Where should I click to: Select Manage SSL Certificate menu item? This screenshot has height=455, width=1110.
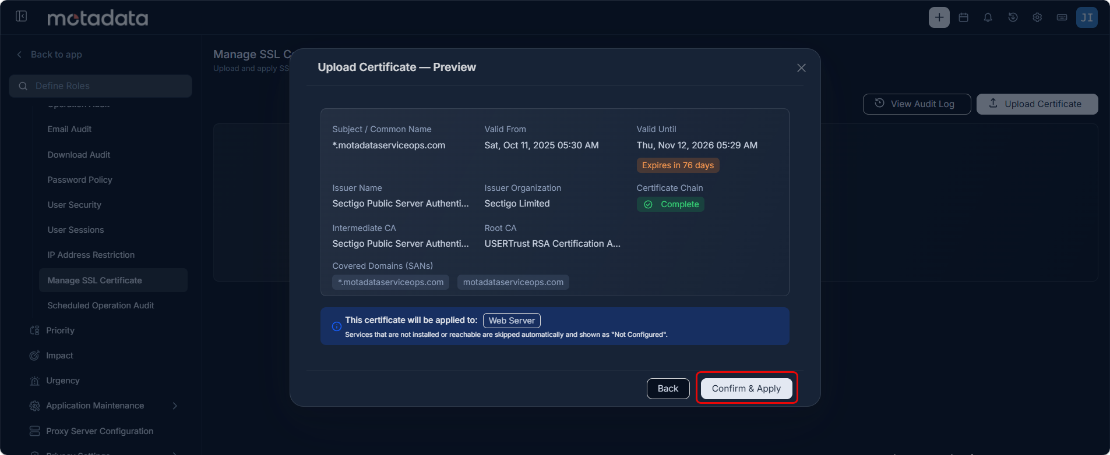[113, 280]
